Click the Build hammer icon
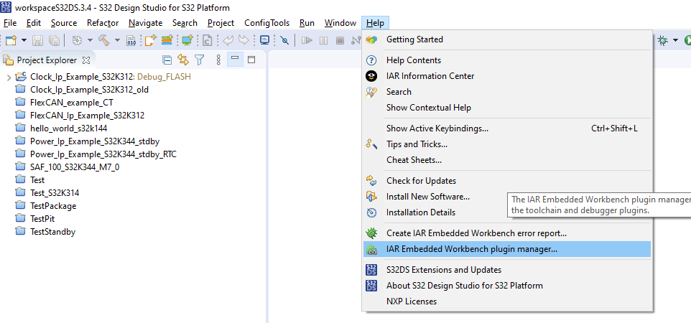The image size is (691, 323). tap(104, 40)
